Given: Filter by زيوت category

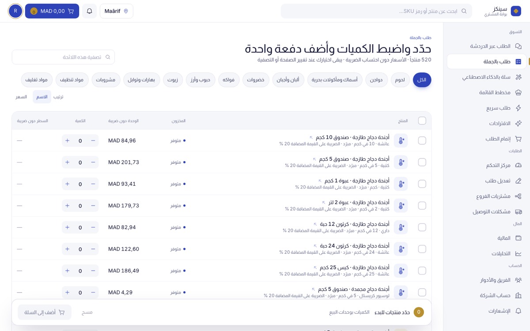Looking at the screenshot, I should 173,80.
